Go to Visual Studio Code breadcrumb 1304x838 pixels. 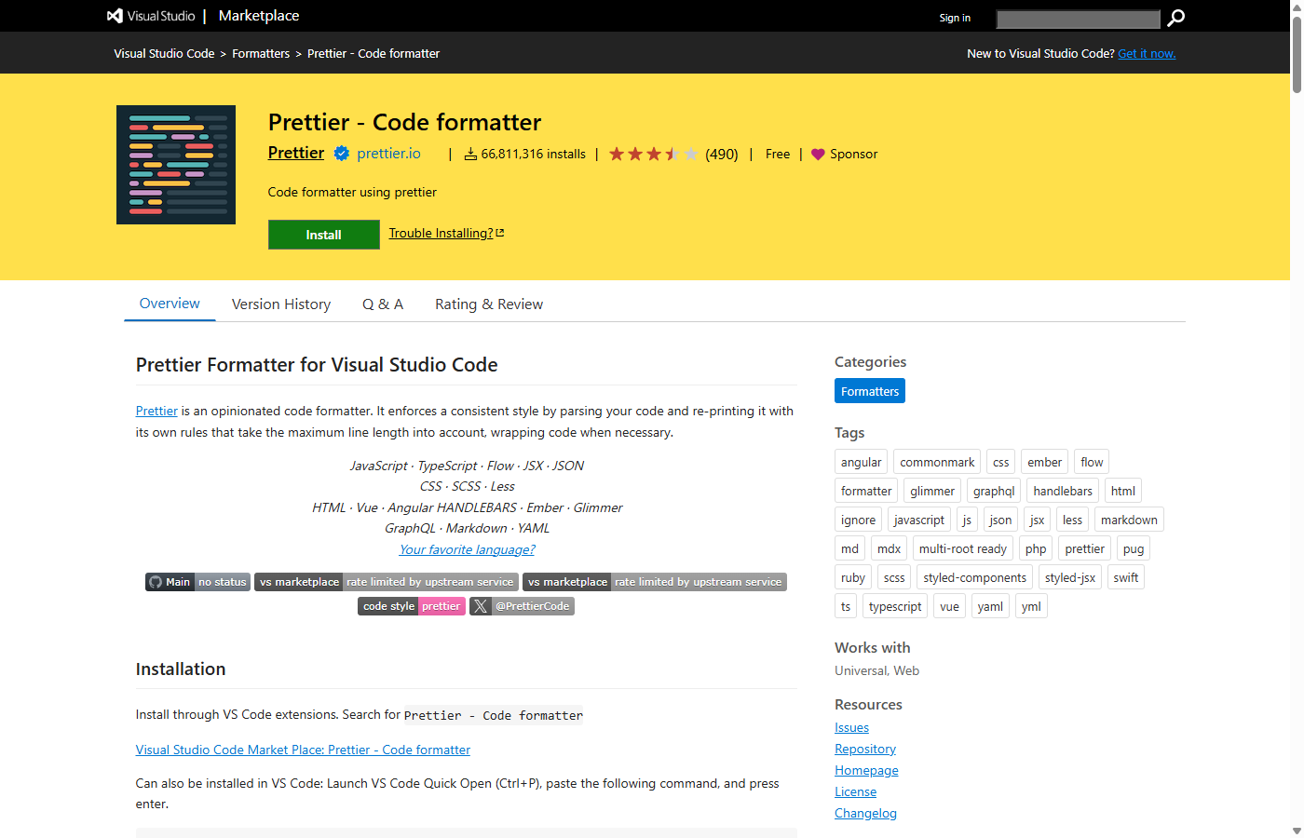point(164,54)
